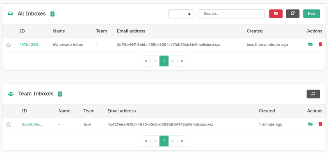Open the filter dropdown beside Search

181,14
